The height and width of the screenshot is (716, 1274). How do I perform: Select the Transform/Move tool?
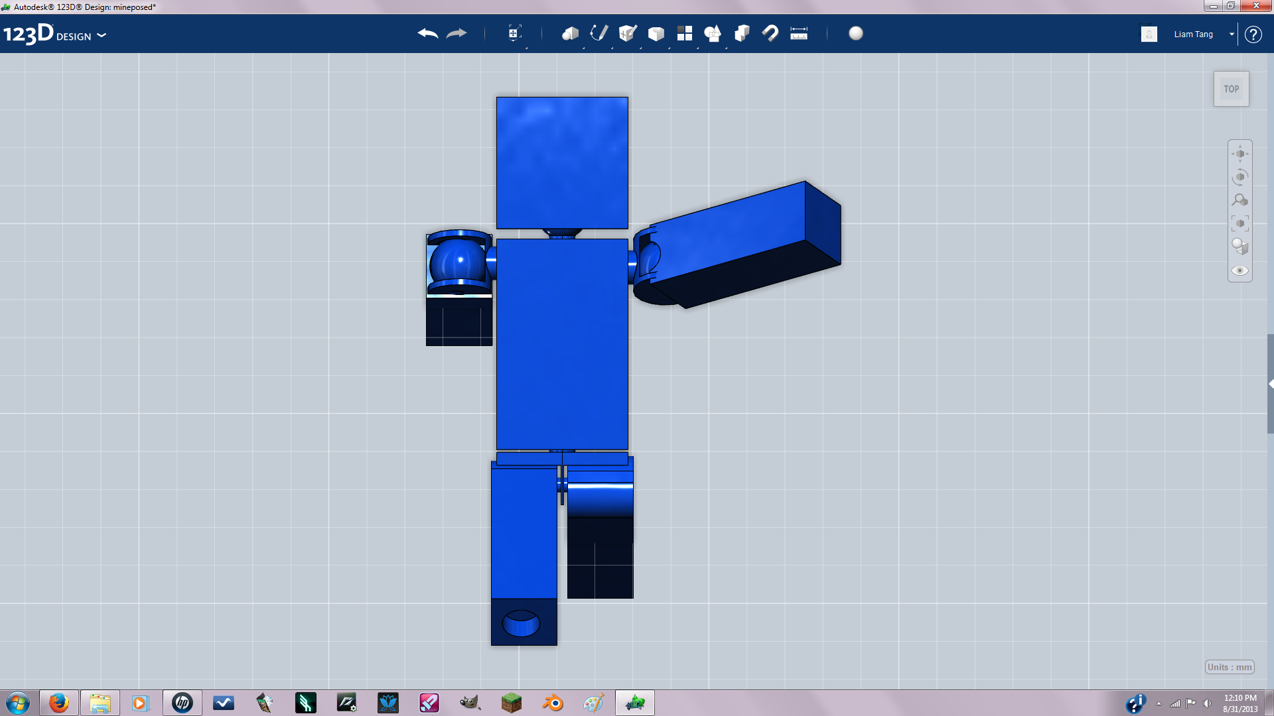click(515, 33)
